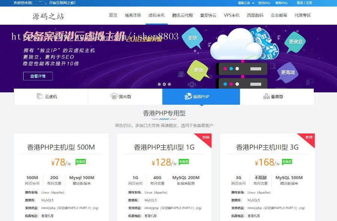Click the middle carousel indicator dot

164,84
